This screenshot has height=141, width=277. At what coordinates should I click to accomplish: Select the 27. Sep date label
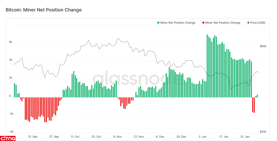(54, 137)
